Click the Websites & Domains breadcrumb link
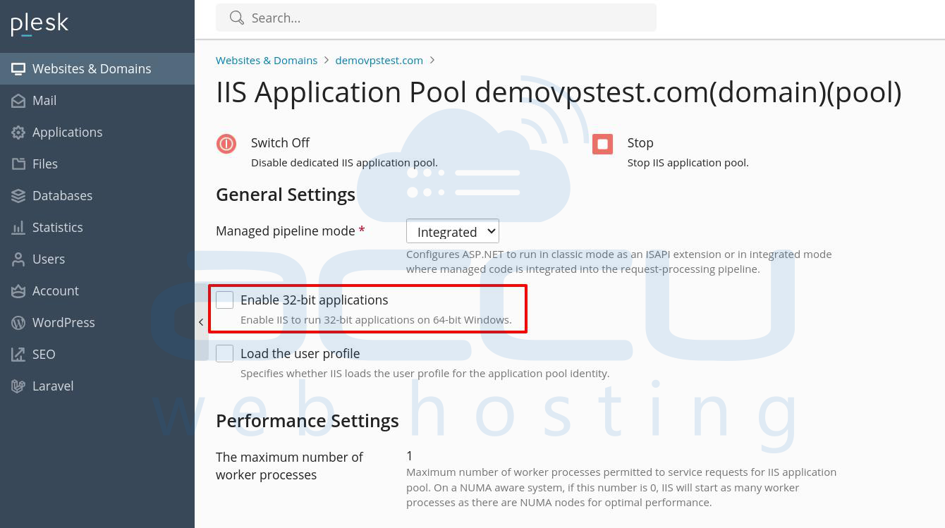The width and height of the screenshot is (945, 528). (x=267, y=61)
